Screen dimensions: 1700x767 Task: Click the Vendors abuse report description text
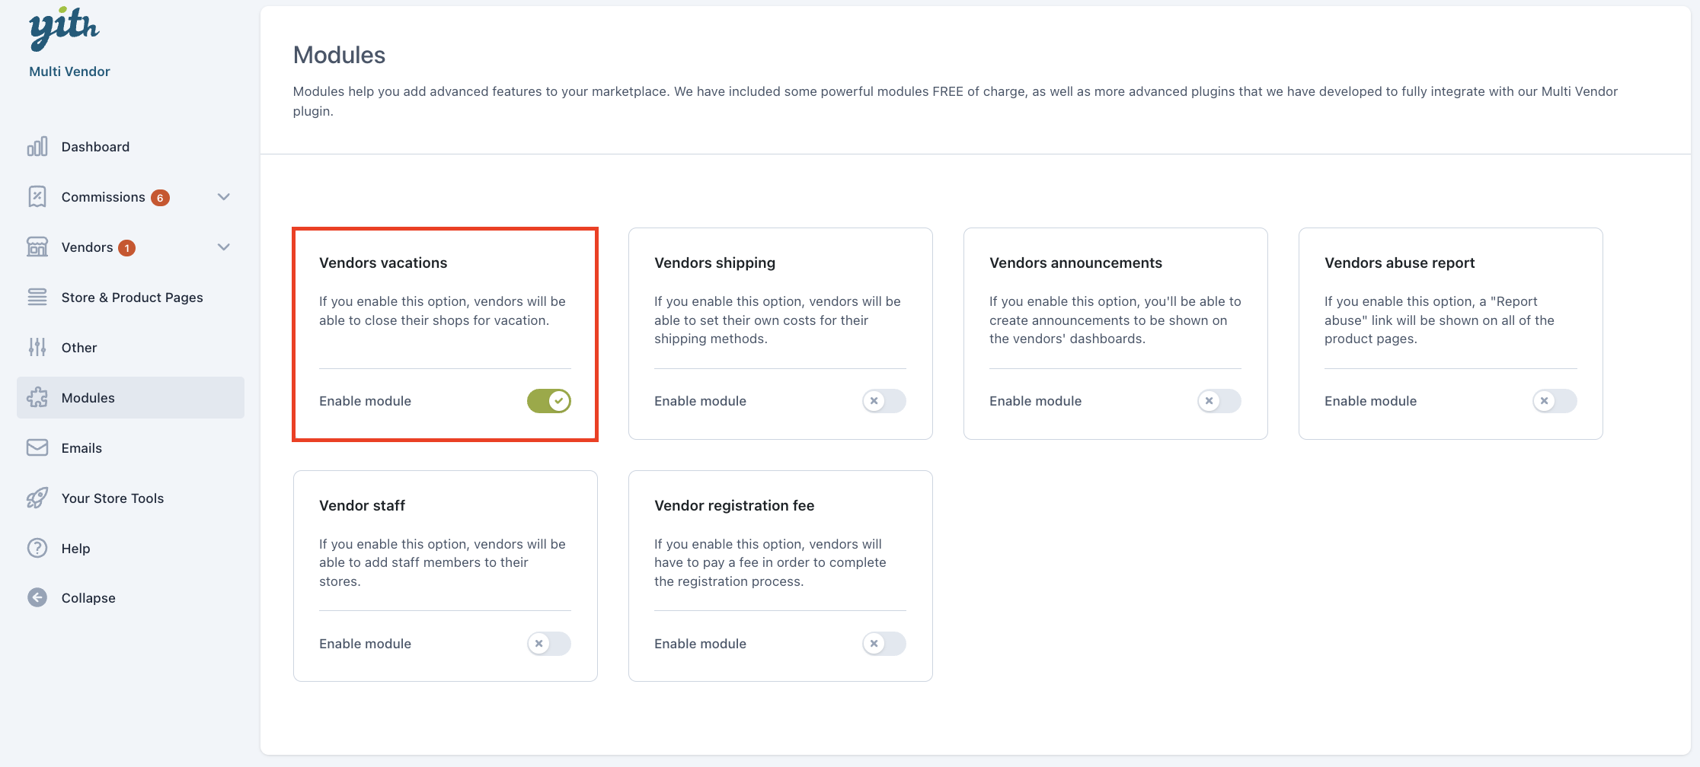tap(1440, 320)
